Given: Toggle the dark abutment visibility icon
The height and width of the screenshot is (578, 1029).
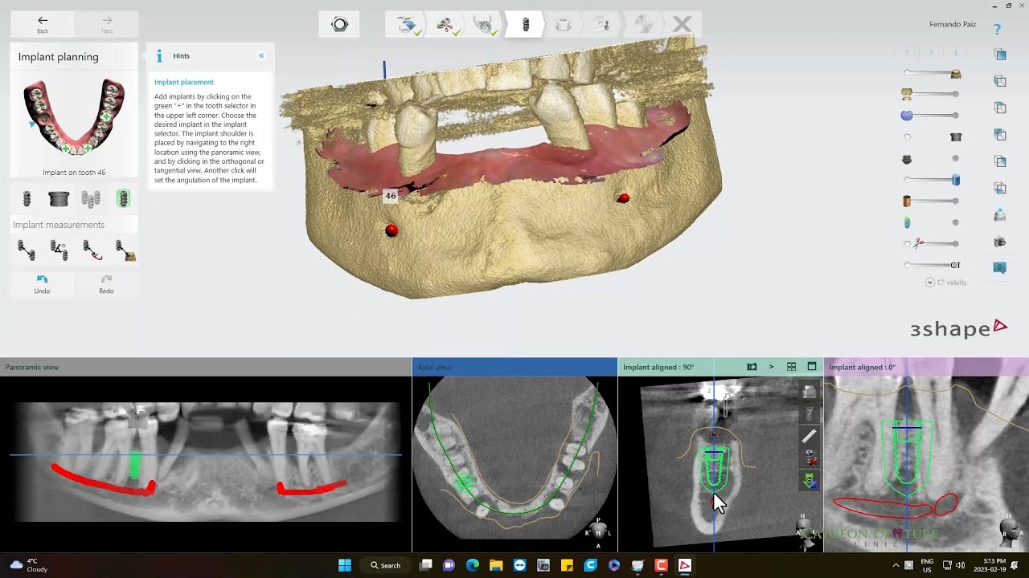Looking at the screenshot, I should click(x=907, y=159).
